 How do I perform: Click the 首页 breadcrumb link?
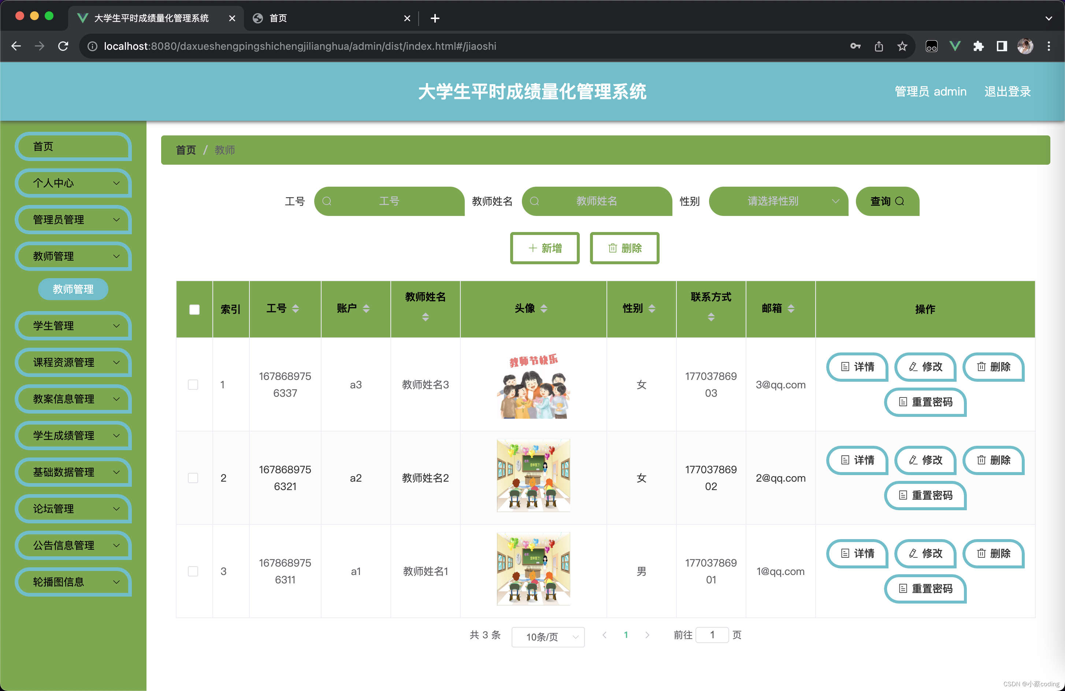click(186, 150)
